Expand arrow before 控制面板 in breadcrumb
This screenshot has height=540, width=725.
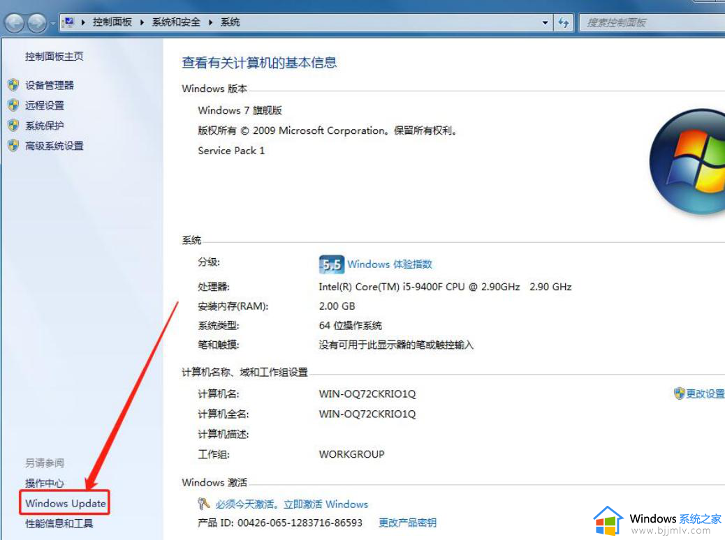pyautogui.click(x=83, y=22)
